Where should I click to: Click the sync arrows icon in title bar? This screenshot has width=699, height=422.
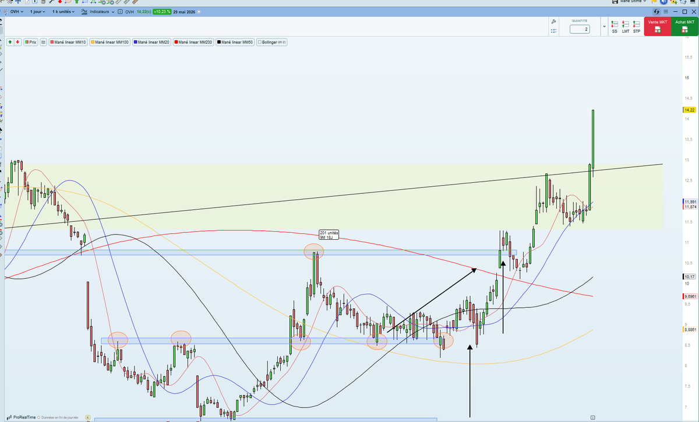point(657,12)
